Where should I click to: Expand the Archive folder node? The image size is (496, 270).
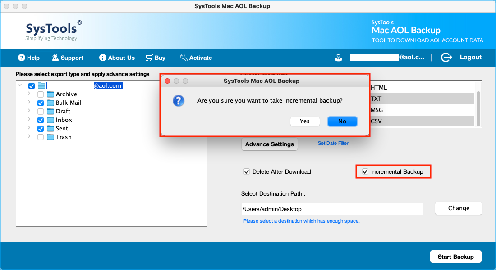(29, 94)
